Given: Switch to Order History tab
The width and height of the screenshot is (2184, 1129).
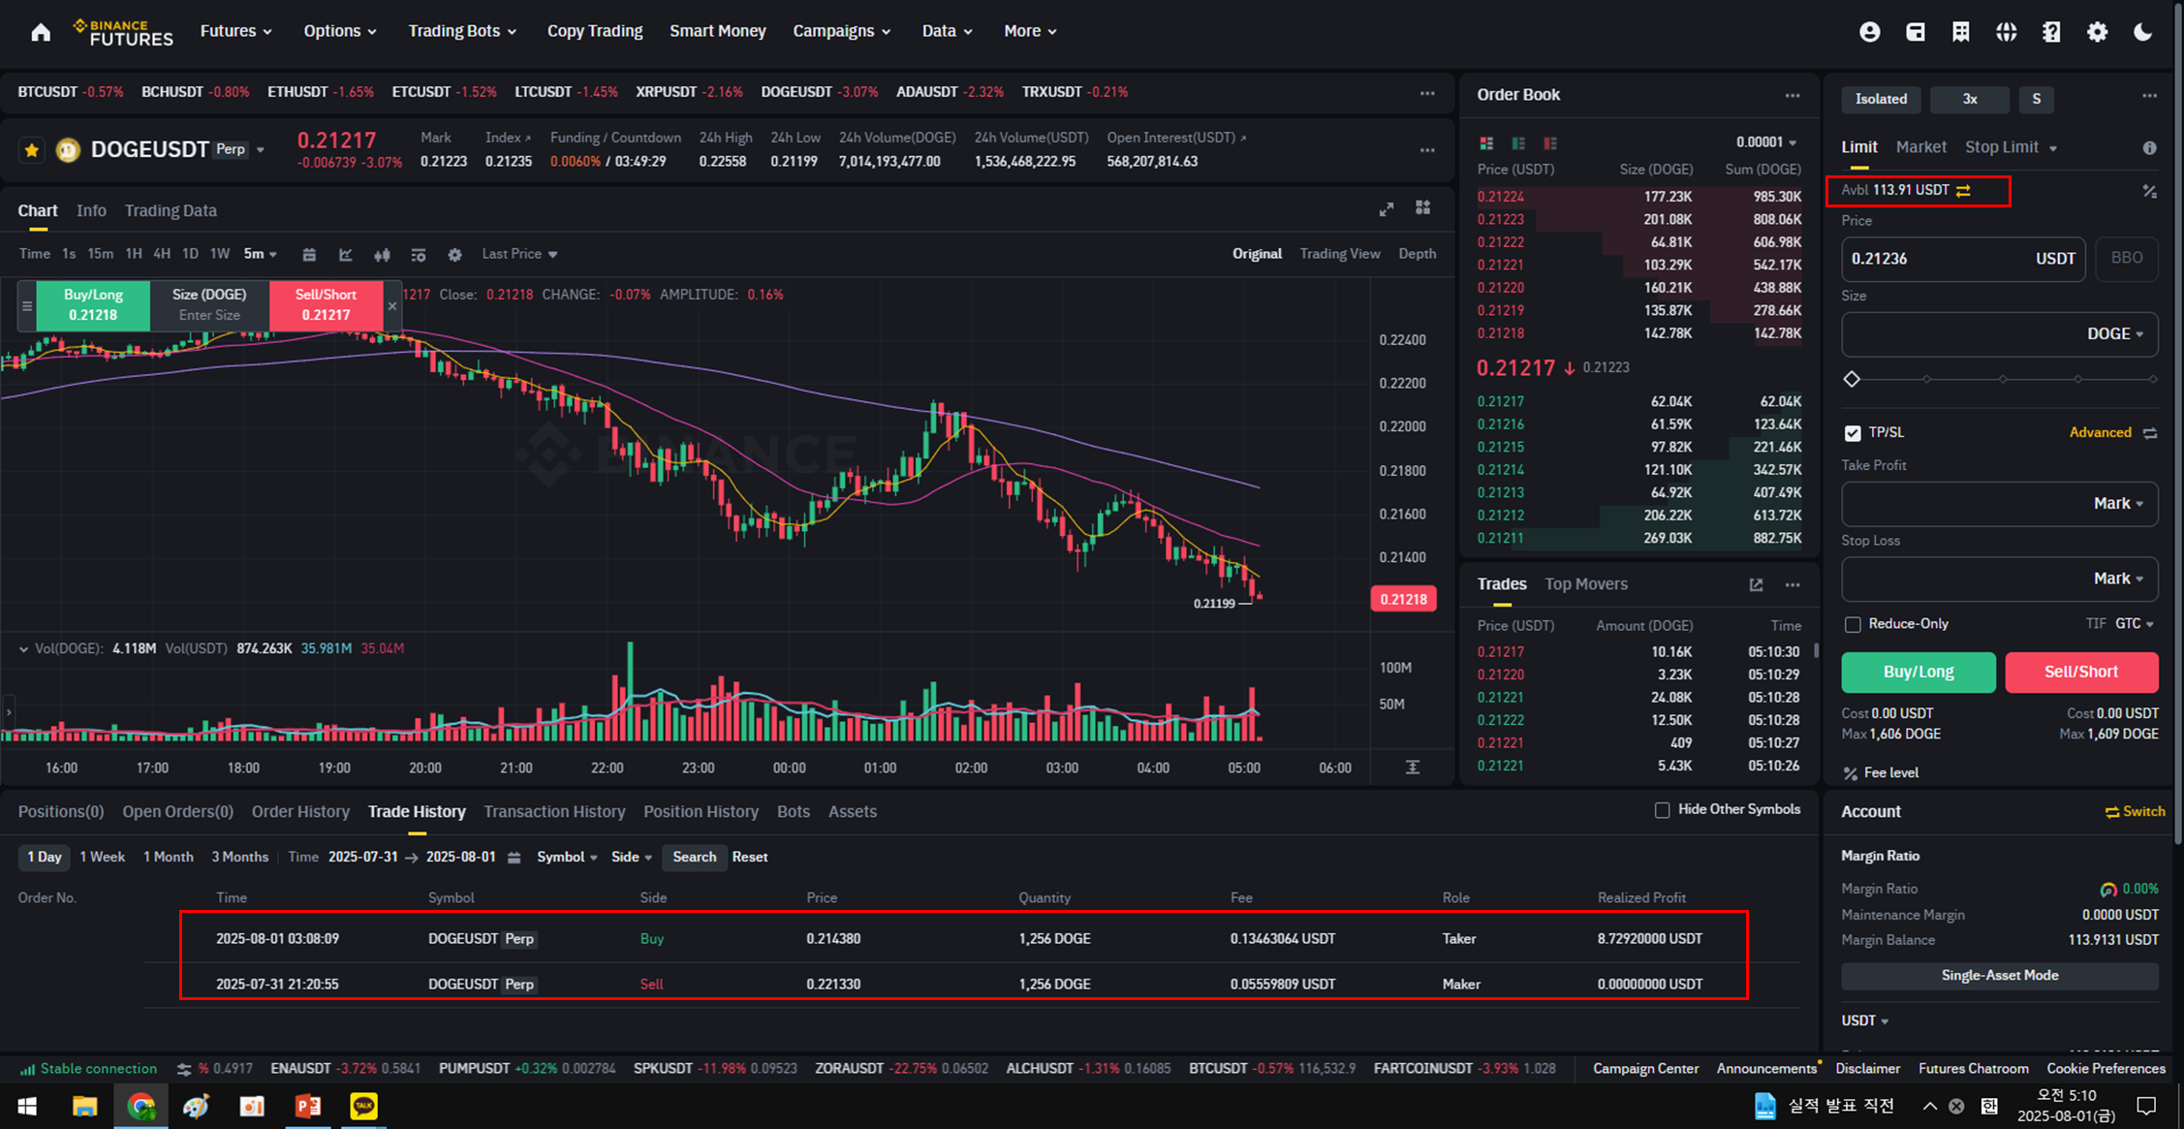Looking at the screenshot, I should [x=300, y=812].
